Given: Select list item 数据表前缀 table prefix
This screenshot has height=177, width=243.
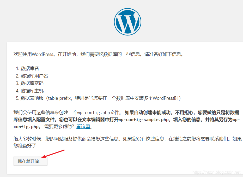Looking at the screenshot, I should [101, 98].
